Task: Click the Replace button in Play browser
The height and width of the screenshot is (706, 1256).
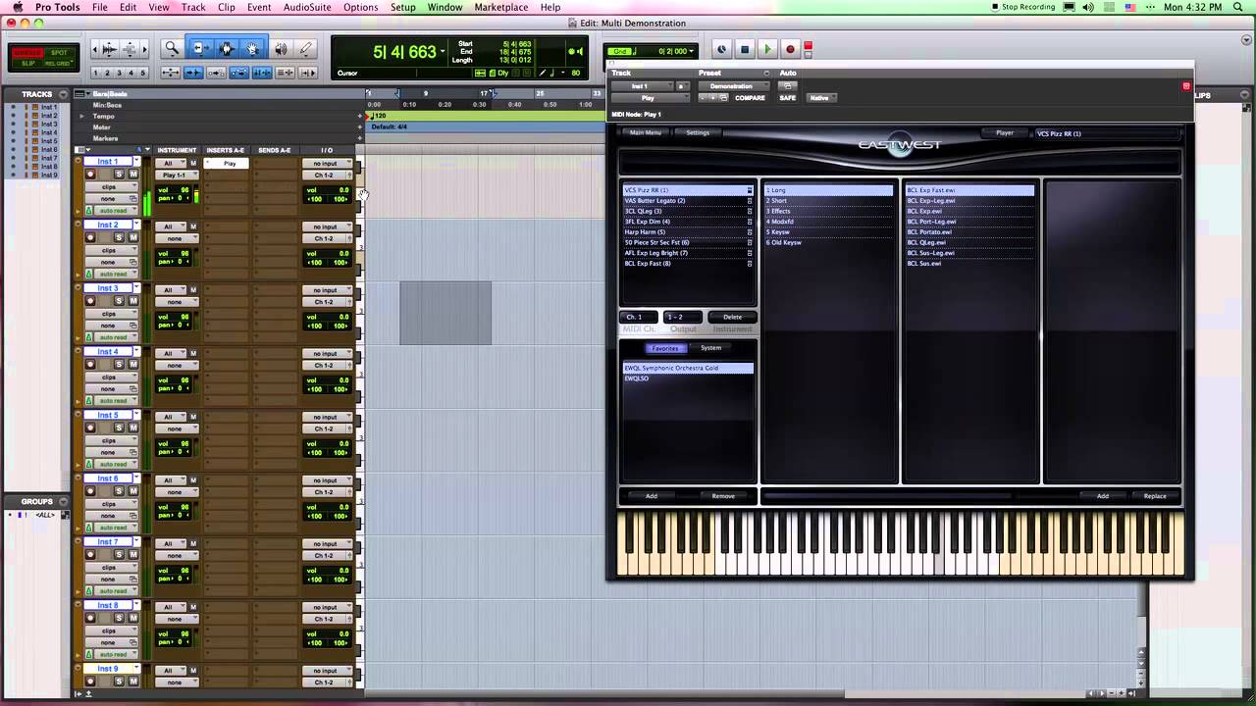Action: (1155, 496)
